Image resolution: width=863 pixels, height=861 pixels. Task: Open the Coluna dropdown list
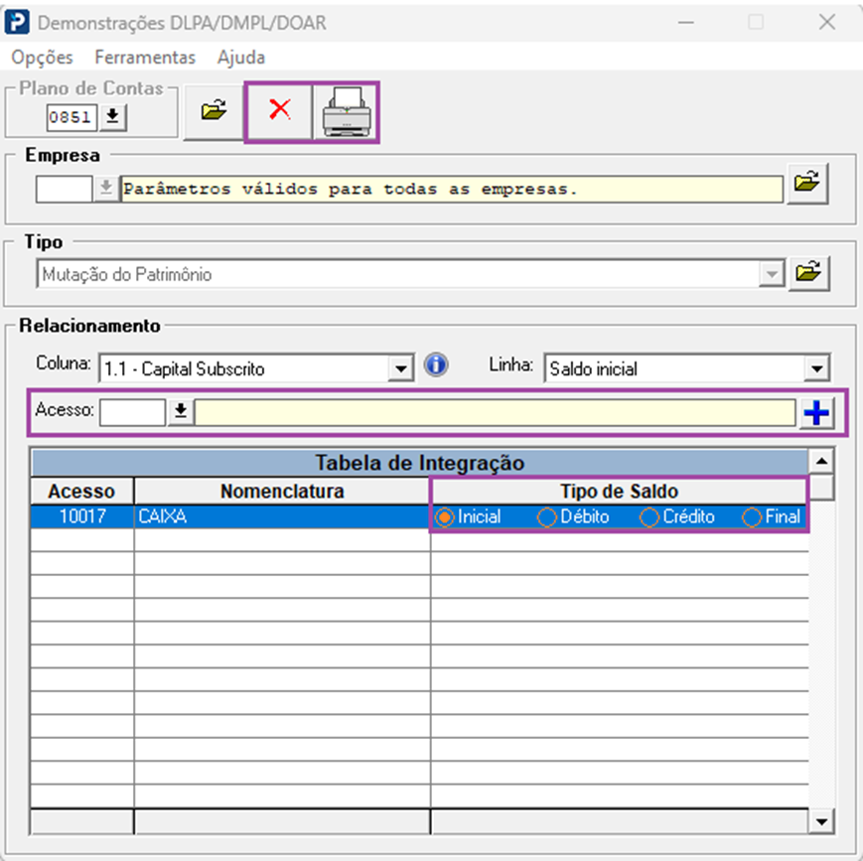[400, 368]
